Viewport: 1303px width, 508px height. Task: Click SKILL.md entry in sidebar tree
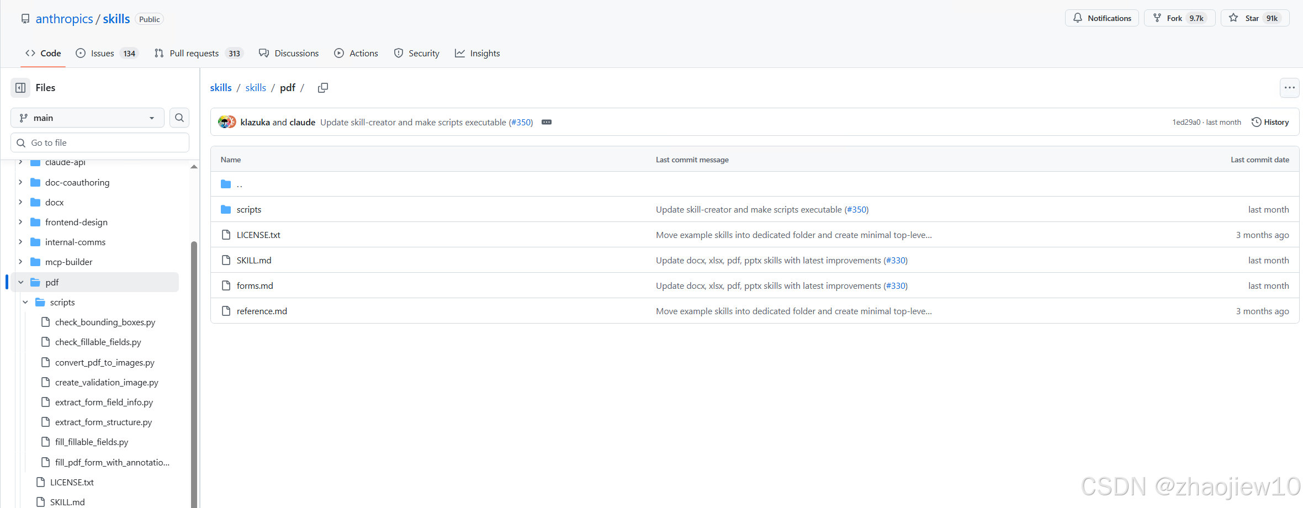pos(67,502)
